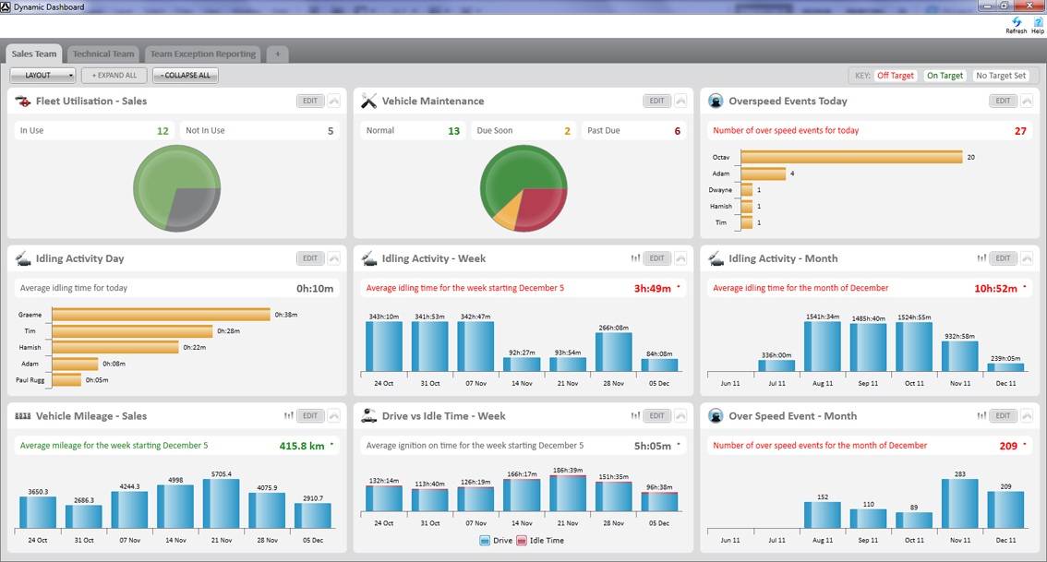Click the Refresh icon at top right
Viewport: 1047px width, 562px height.
click(x=1015, y=23)
